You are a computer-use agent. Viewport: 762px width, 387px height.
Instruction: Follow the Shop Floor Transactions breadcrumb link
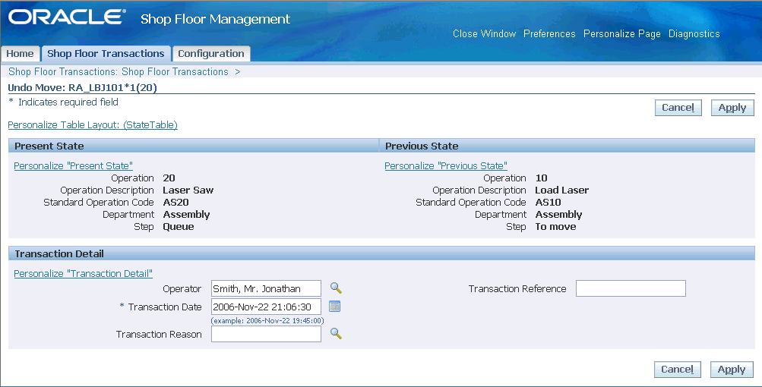coord(175,71)
